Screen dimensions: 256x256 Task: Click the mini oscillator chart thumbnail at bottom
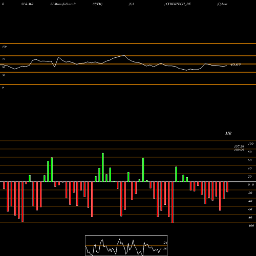[x=126, y=245]
